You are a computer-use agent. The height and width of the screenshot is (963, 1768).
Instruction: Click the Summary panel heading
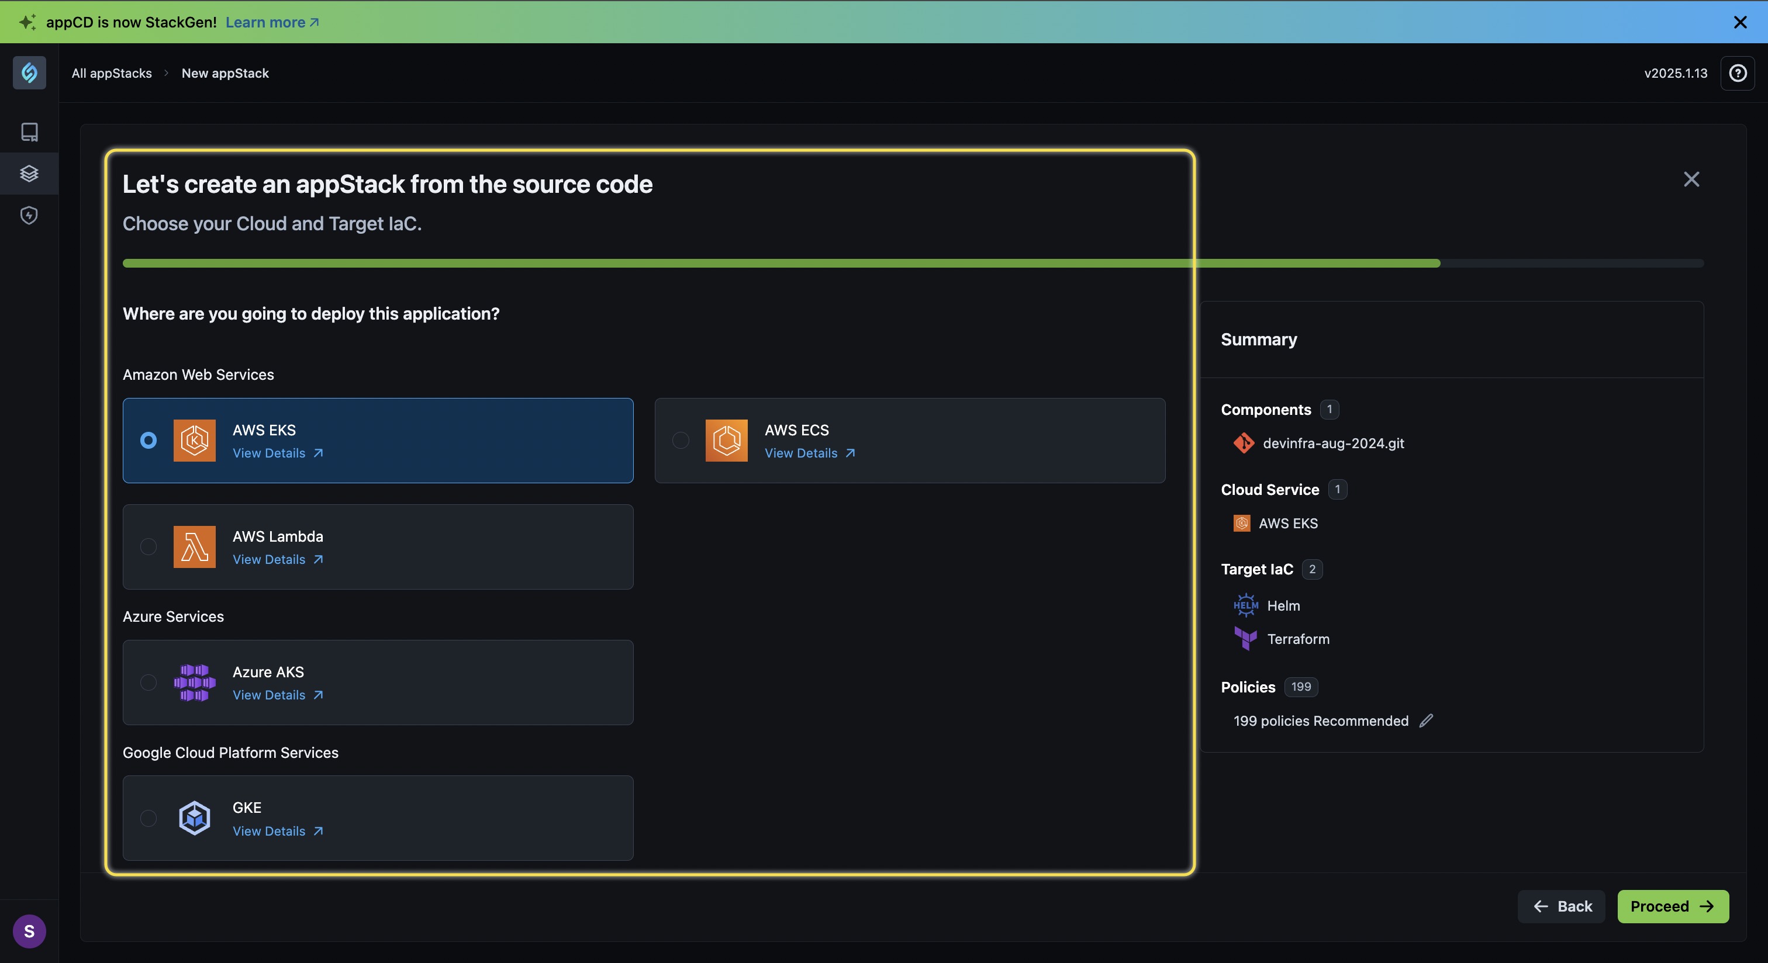point(1259,340)
